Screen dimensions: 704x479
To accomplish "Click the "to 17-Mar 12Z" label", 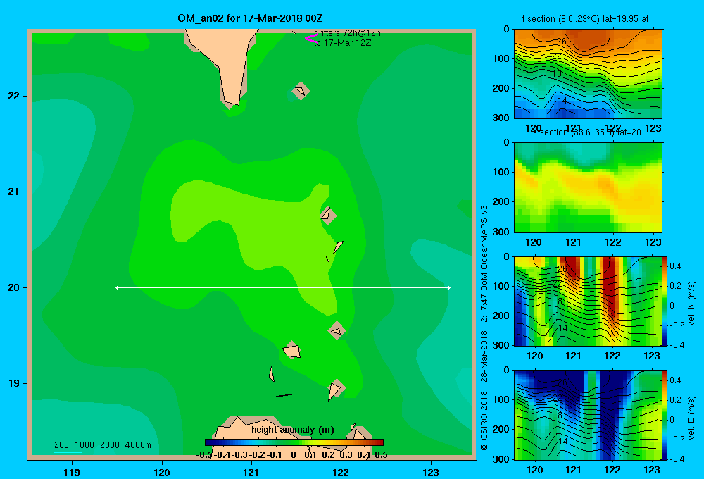I will click(x=343, y=43).
